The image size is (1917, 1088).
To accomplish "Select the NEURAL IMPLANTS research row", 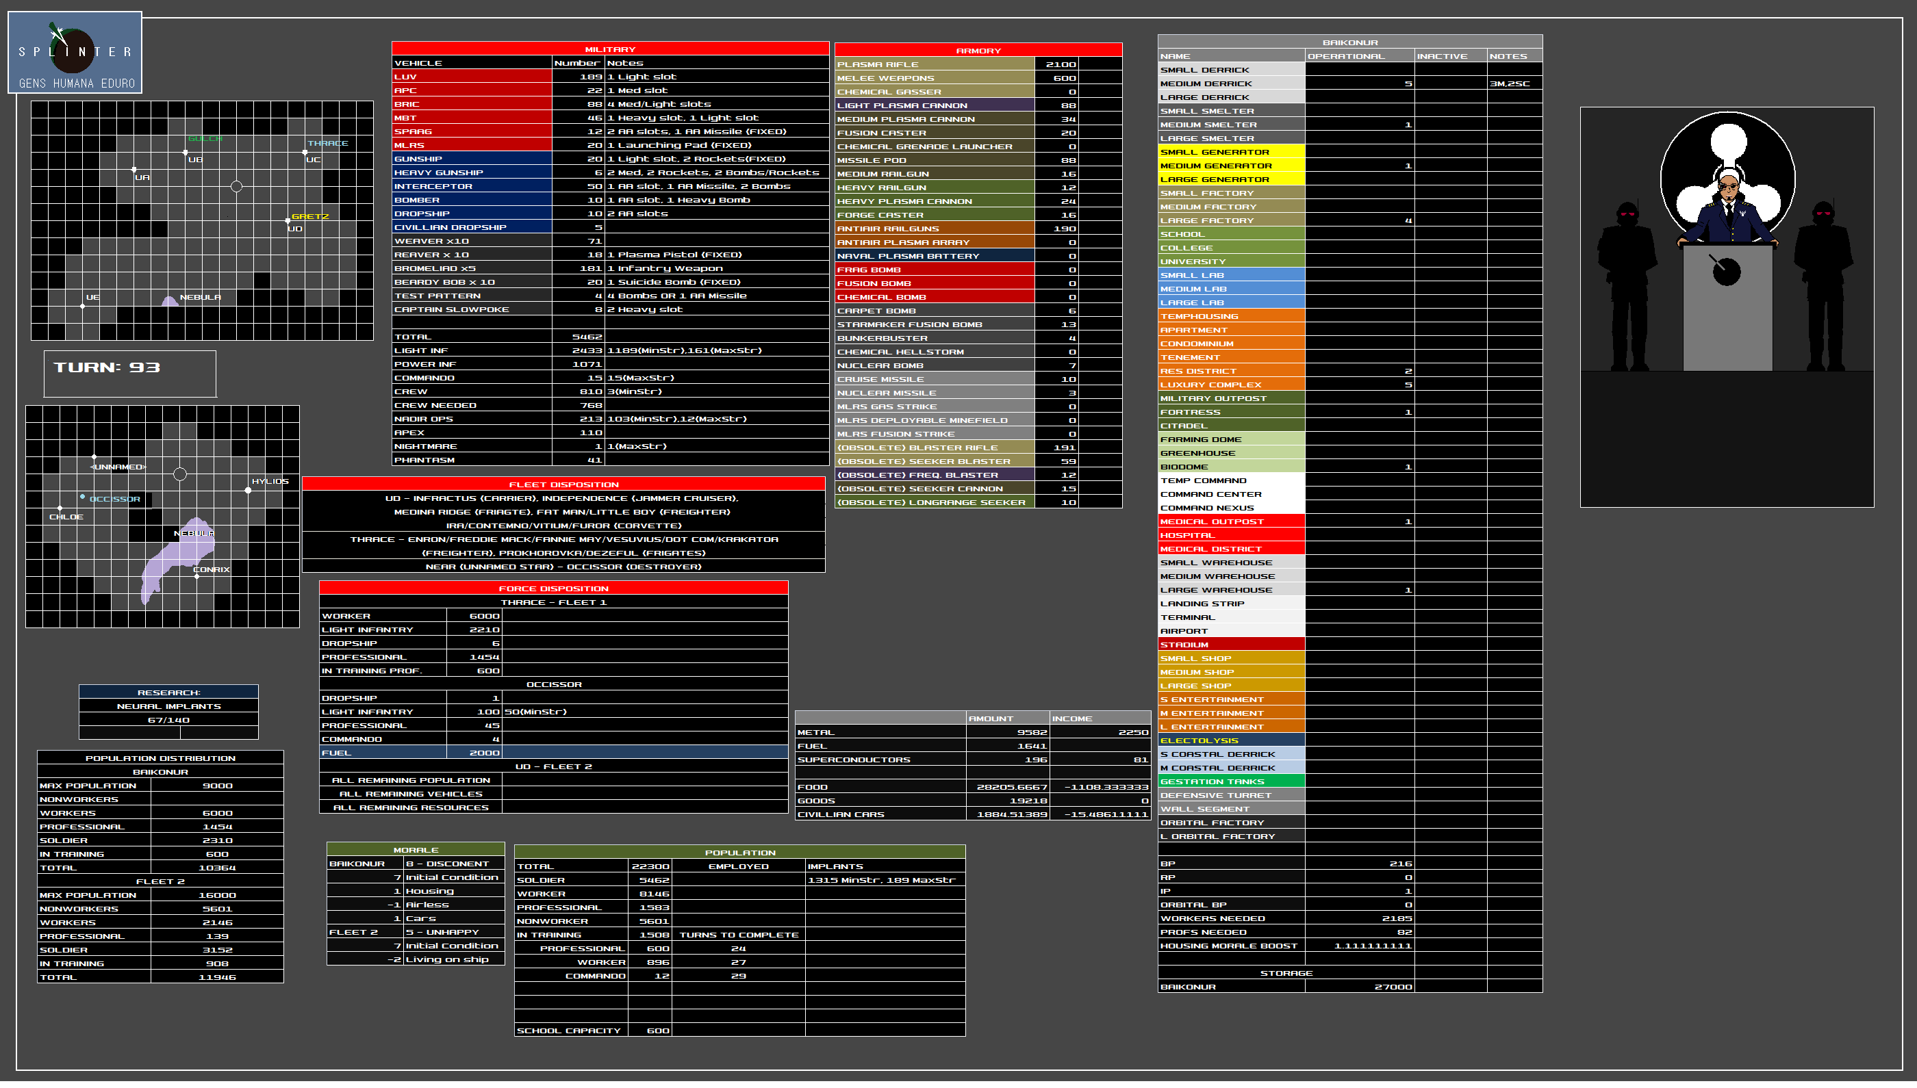I will click(x=168, y=706).
